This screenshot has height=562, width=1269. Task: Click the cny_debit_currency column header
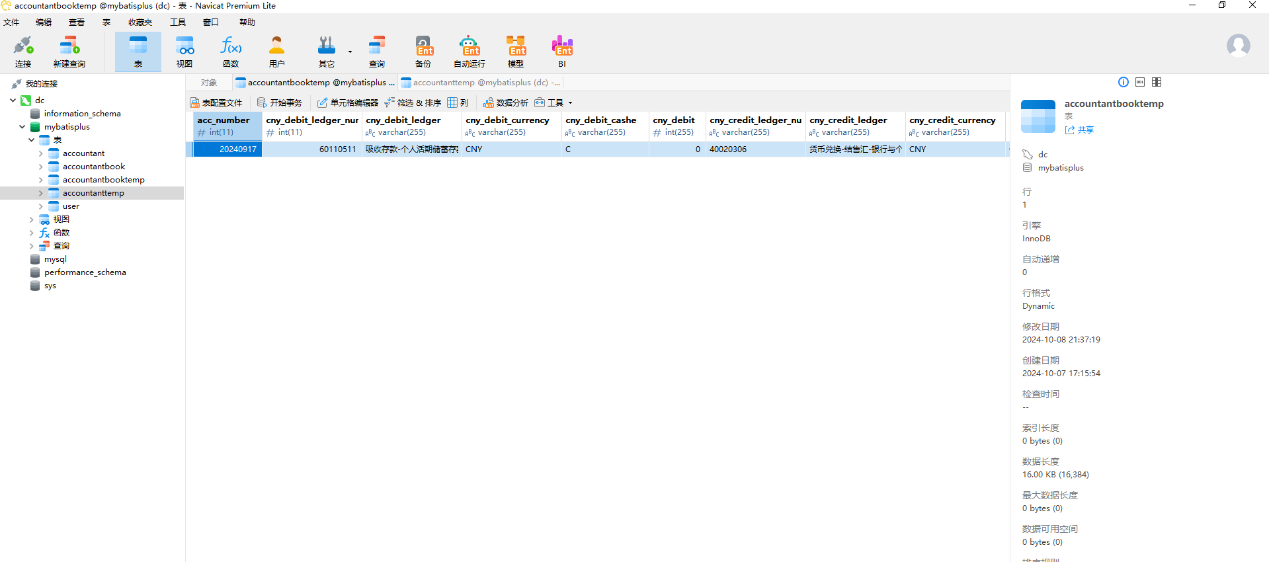click(512, 126)
